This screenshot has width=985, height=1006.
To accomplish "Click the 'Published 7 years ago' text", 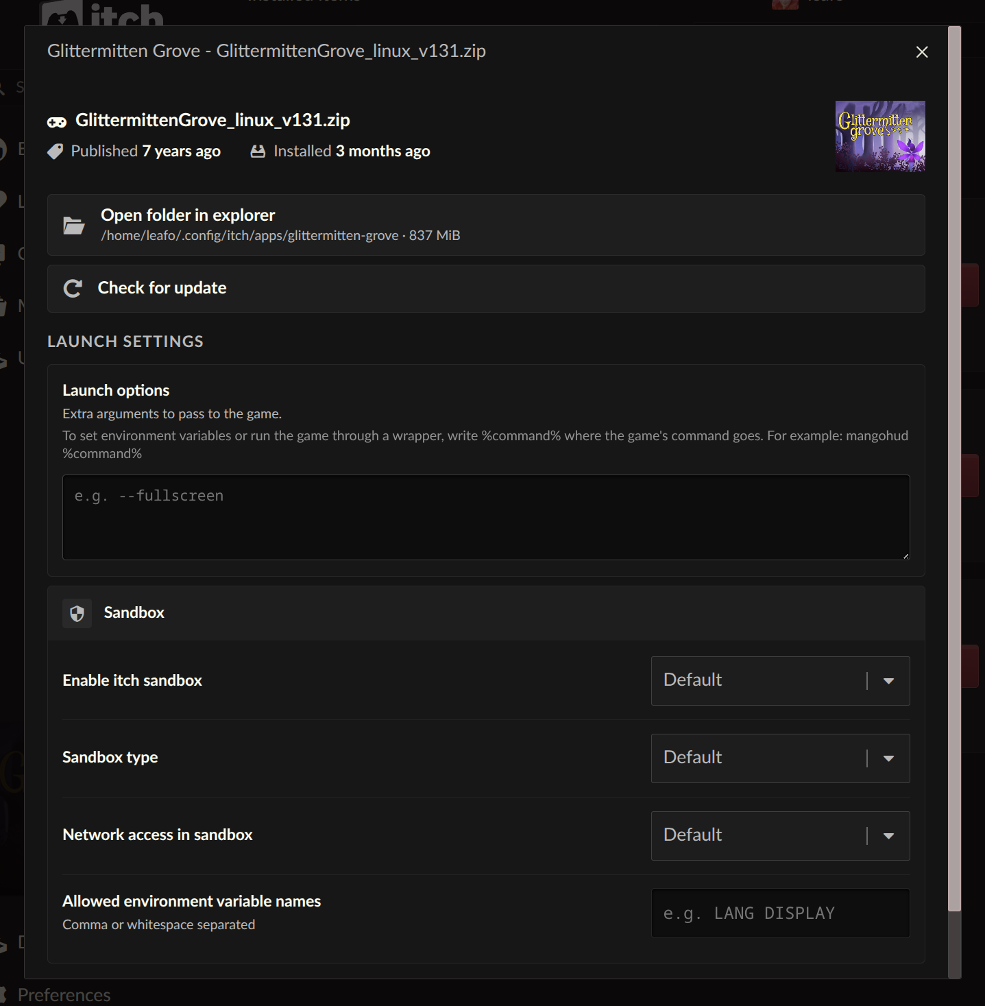I will coord(145,151).
